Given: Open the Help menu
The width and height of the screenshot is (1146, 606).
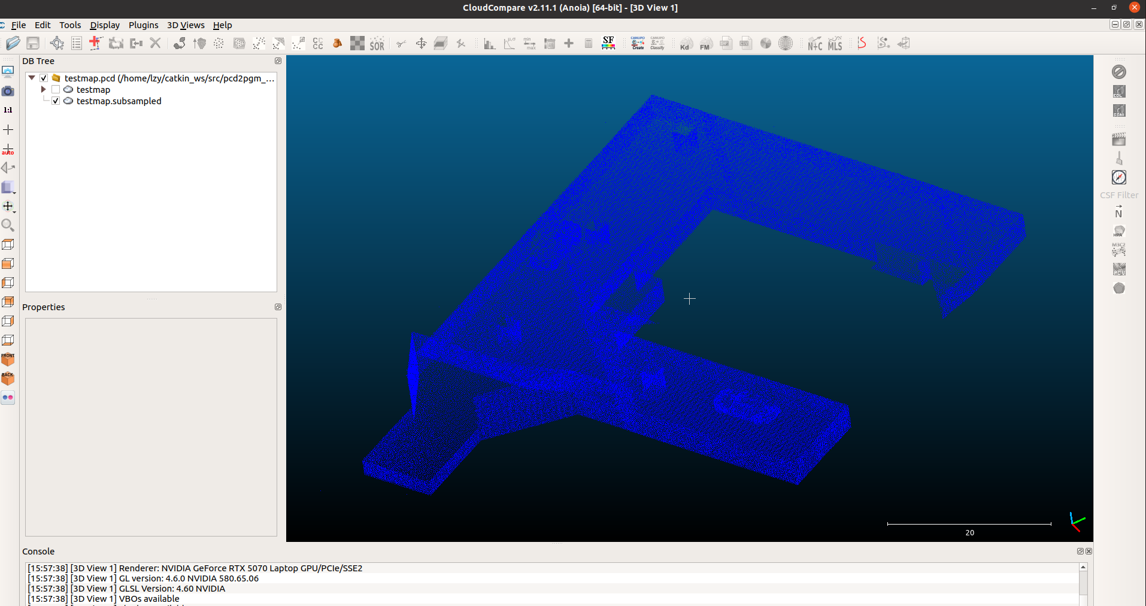Looking at the screenshot, I should (222, 25).
